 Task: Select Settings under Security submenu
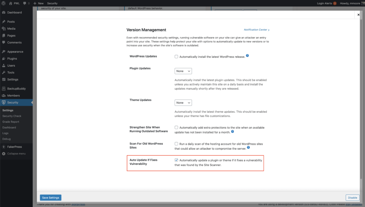(x=8, y=110)
